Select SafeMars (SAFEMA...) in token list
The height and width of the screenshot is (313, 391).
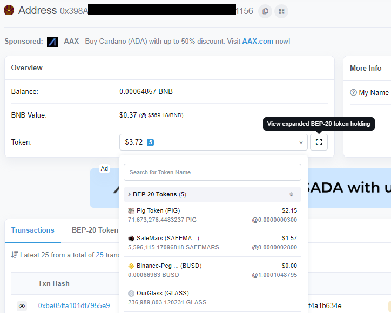pos(212,243)
